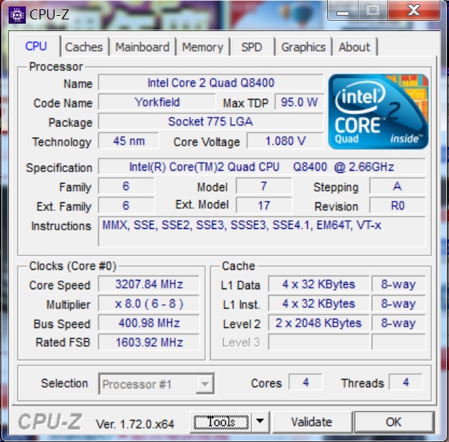Image resolution: width=449 pixels, height=442 pixels.
Task: Go to the SPD tab
Action: coord(252,47)
